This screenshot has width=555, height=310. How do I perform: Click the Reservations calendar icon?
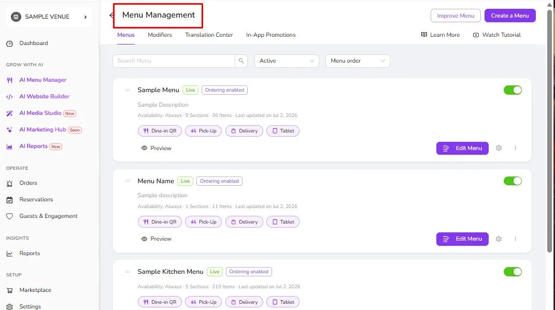(x=9, y=200)
